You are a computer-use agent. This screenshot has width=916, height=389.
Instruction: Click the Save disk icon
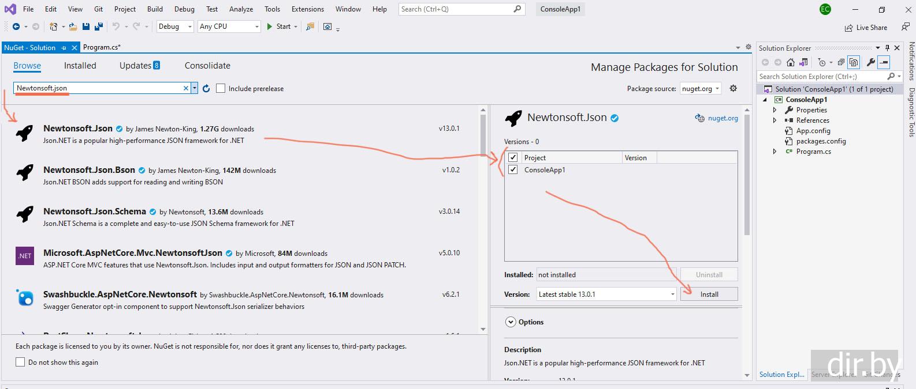coord(86,27)
